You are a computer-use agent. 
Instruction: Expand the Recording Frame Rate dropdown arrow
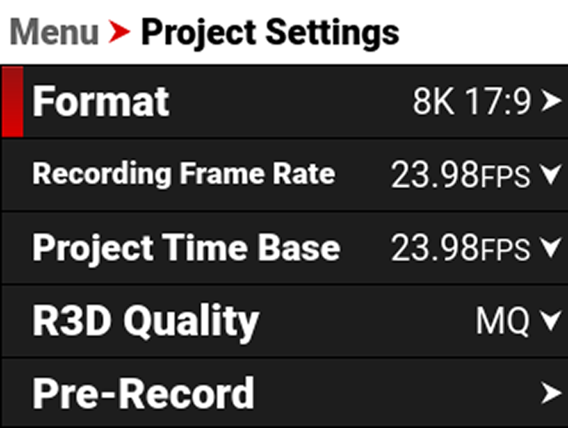pos(551,175)
